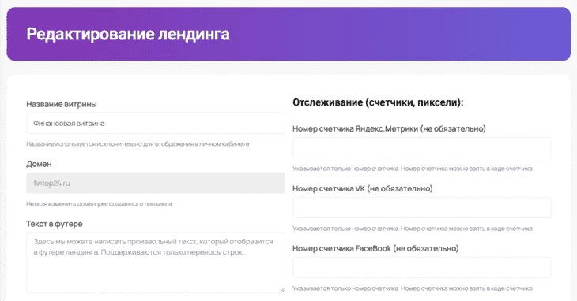Image resolution: width=577 pixels, height=301 pixels.
Task: Focus the VK counter number field
Action: (422, 207)
